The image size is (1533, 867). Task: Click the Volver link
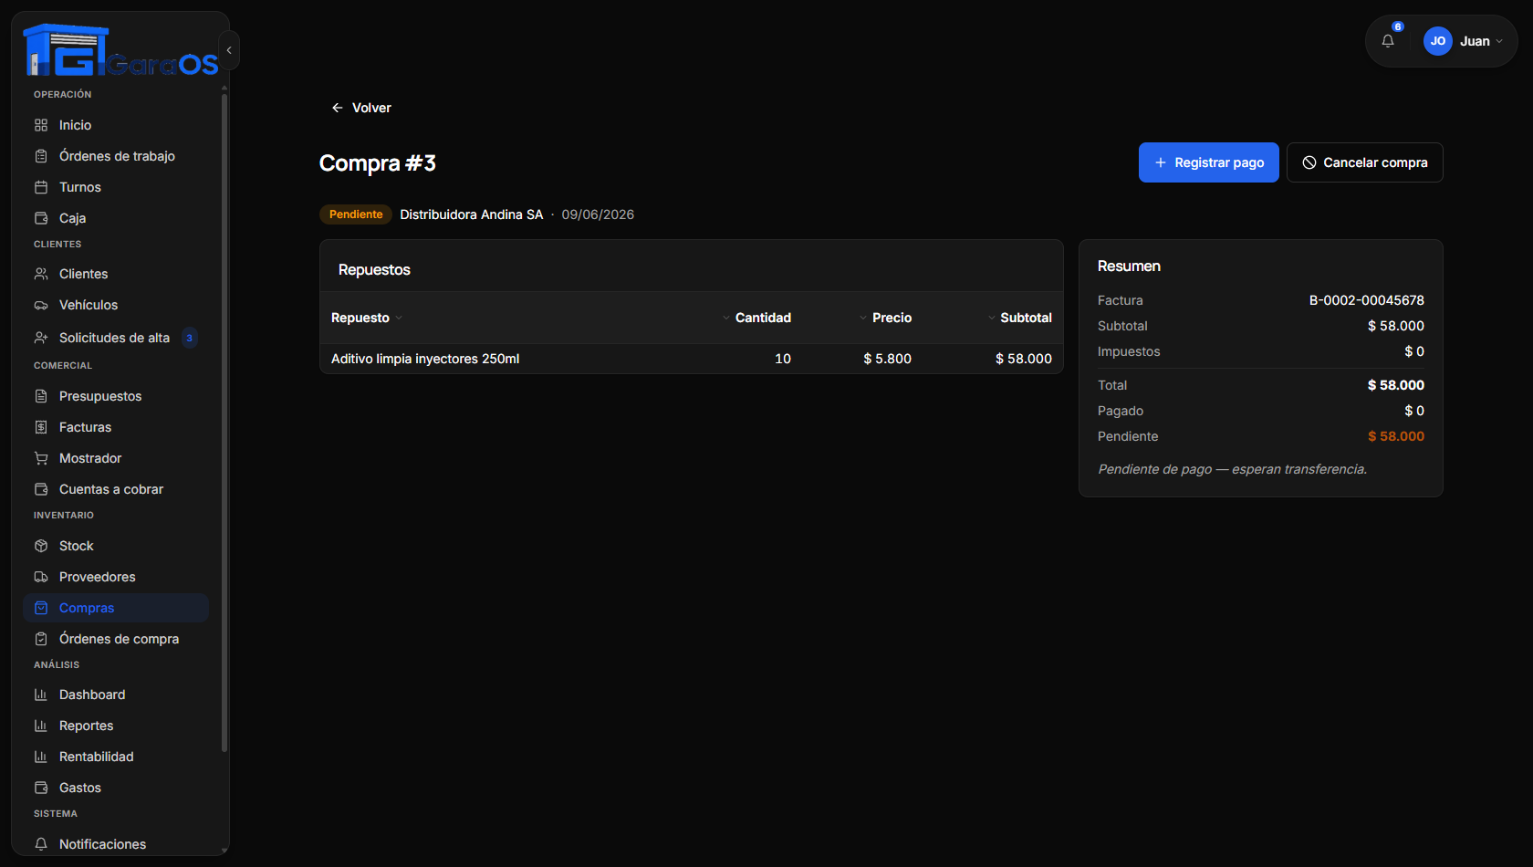pyautogui.click(x=361, y=108)
